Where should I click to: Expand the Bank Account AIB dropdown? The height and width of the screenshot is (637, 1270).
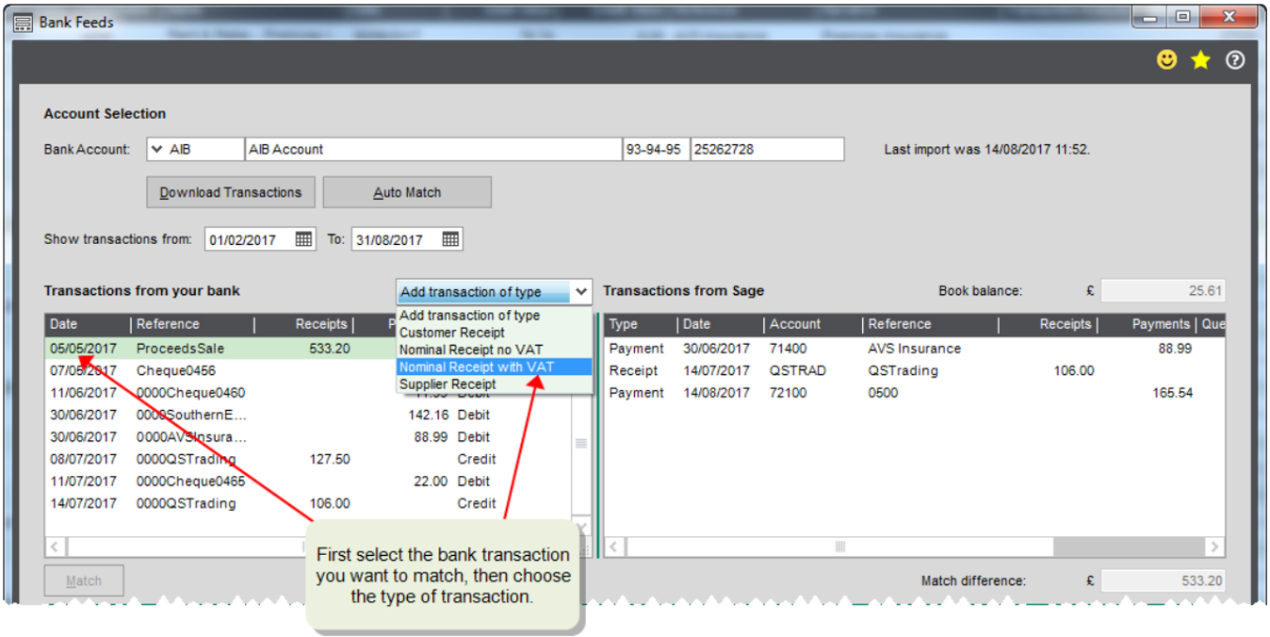coord(157,149)
